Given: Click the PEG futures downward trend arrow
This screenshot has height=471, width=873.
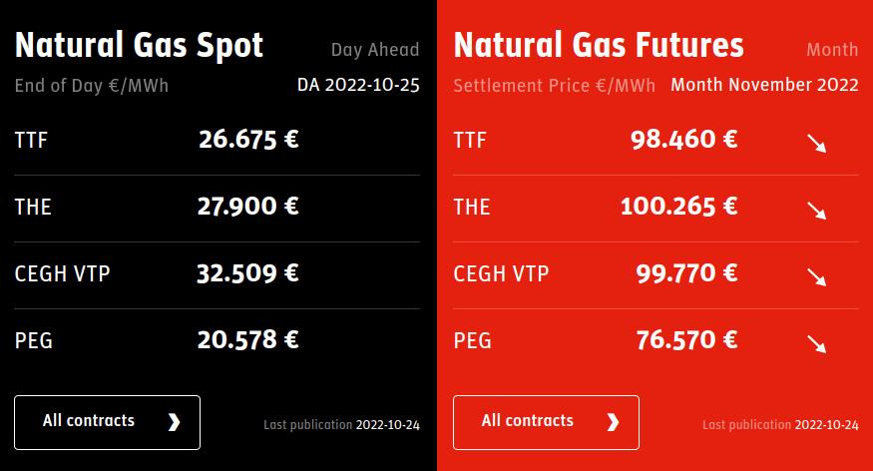Looking at the screenshot, I should coord(817,344).
